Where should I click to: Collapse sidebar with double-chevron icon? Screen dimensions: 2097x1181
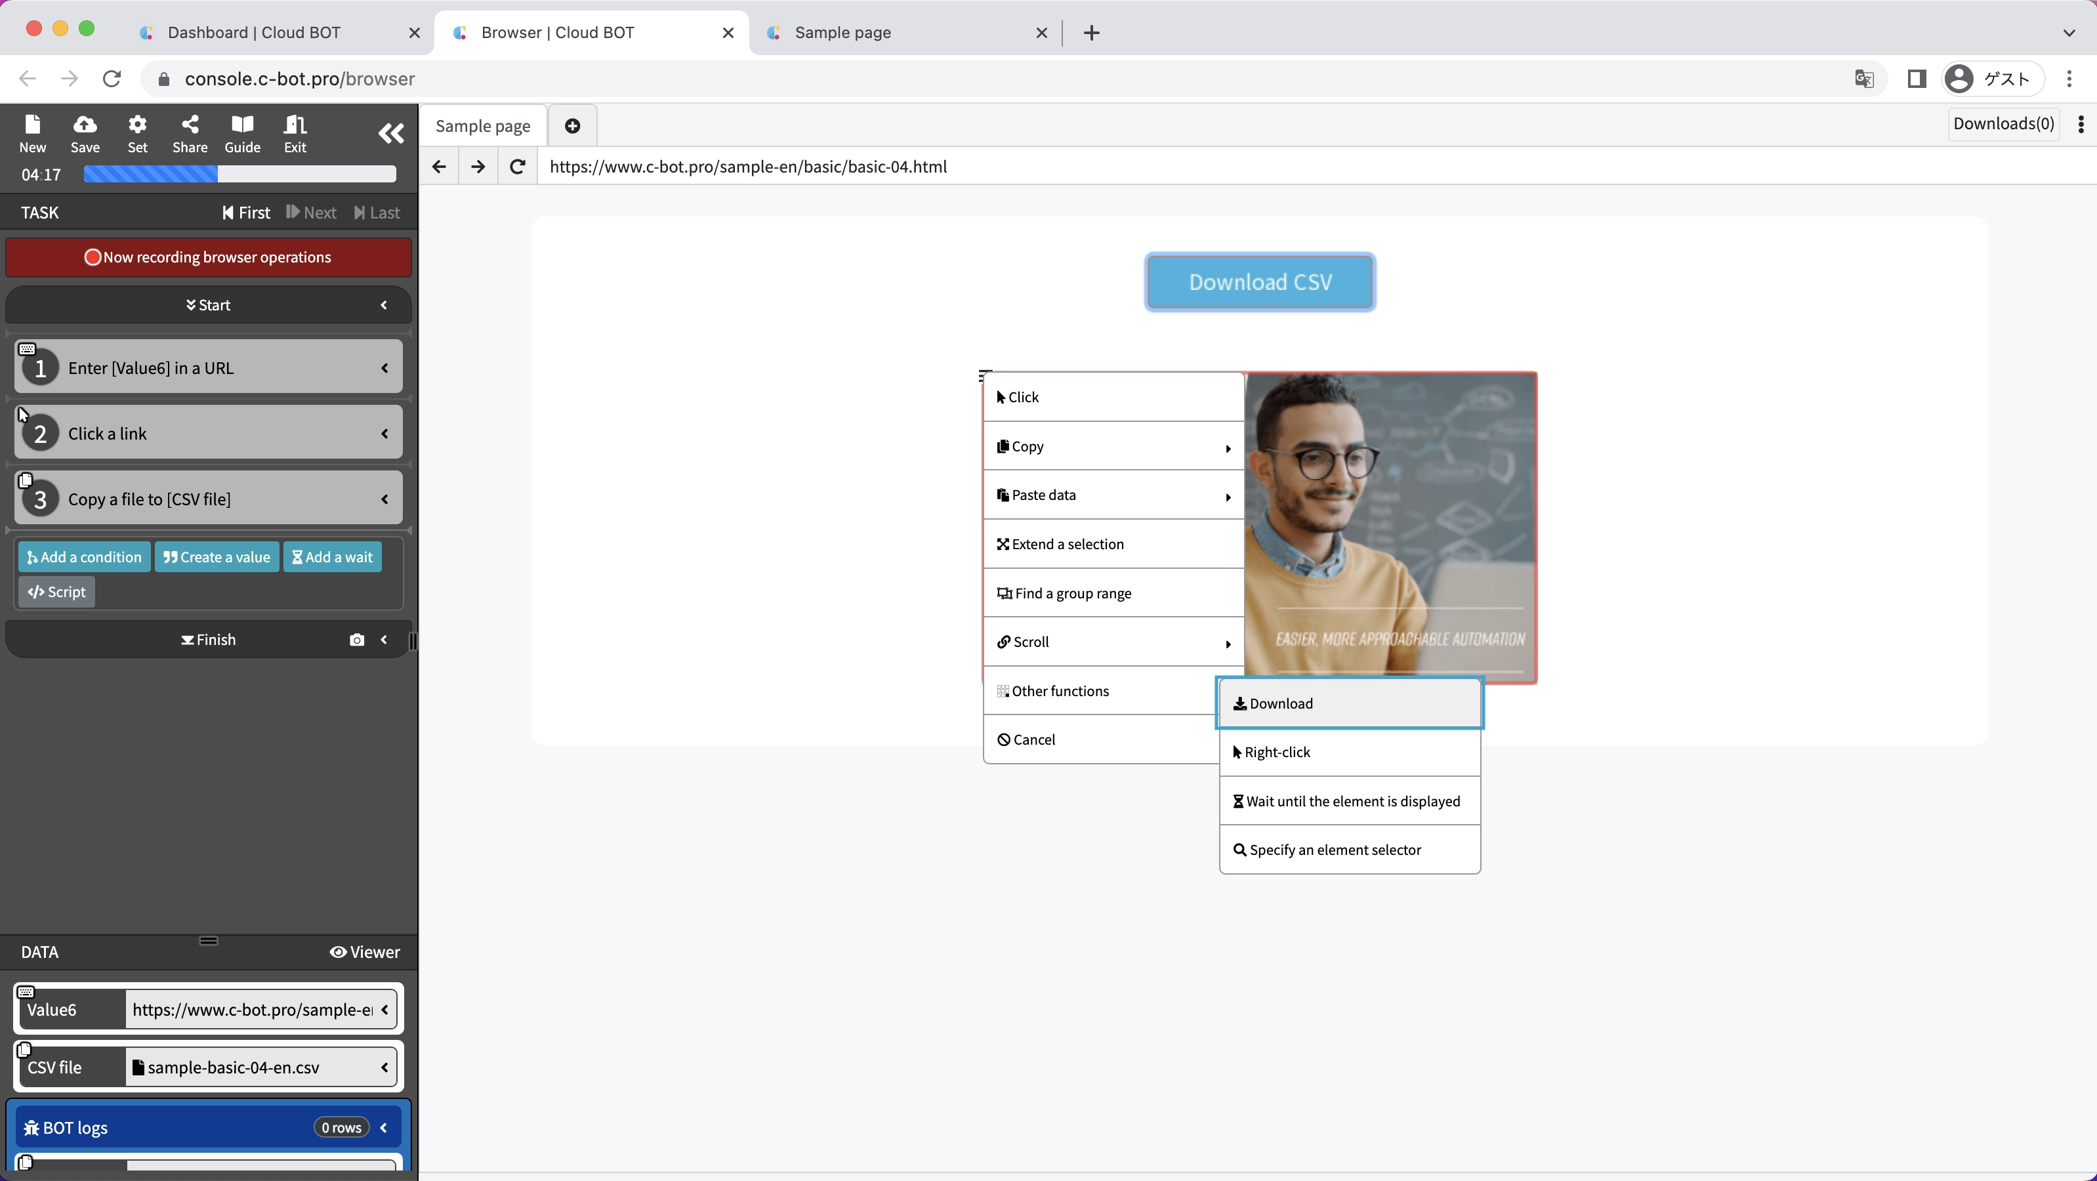click(x=391, y=133)
